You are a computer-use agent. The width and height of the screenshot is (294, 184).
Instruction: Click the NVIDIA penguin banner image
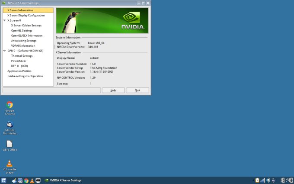click(x=102, y=20)
